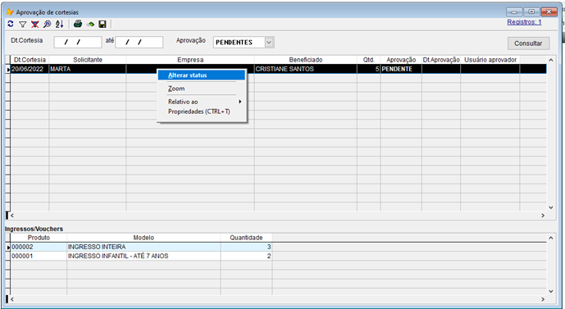565x309 pixels.
Task: Click the green export icon beside the printer
Action: [90, 25]
